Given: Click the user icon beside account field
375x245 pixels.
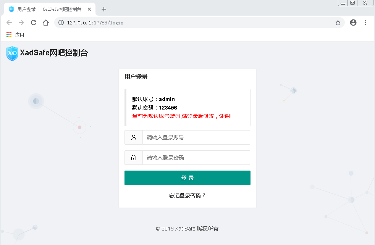Looking at the screenshot, I should [134, 137].
